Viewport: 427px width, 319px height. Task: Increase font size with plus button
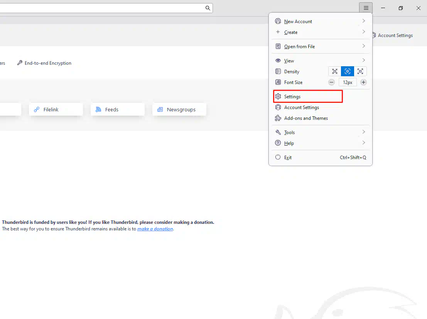click(363, 82)
